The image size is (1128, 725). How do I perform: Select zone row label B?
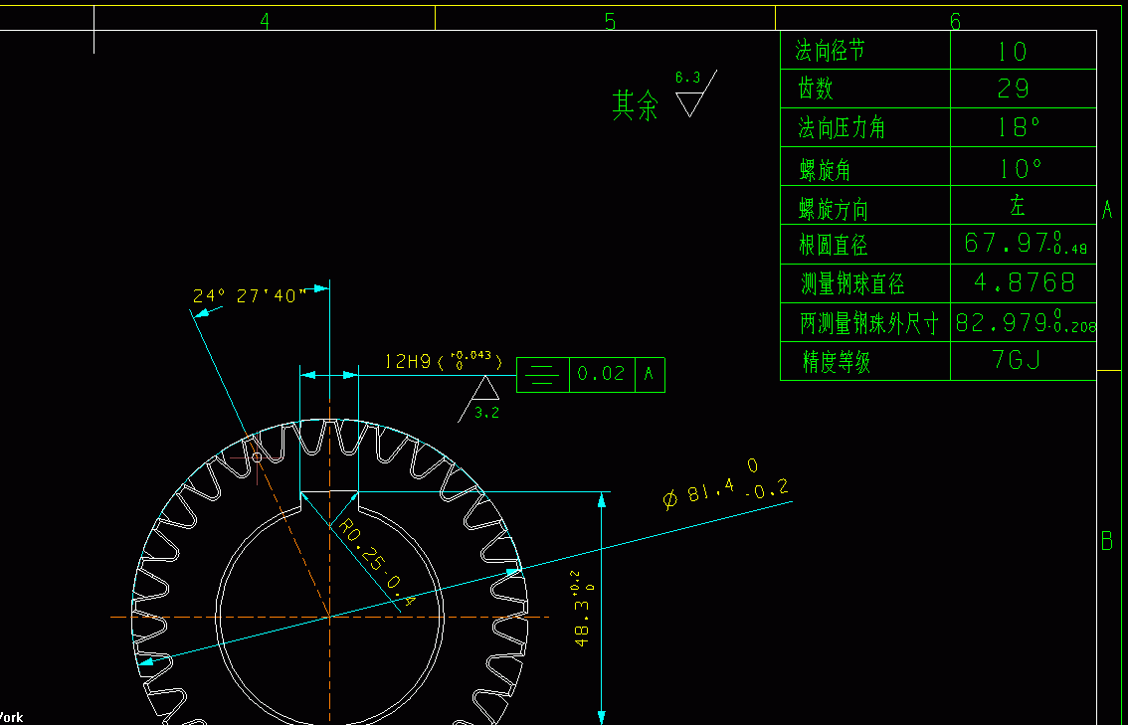pyautogui.click(x=1107, y=540)
